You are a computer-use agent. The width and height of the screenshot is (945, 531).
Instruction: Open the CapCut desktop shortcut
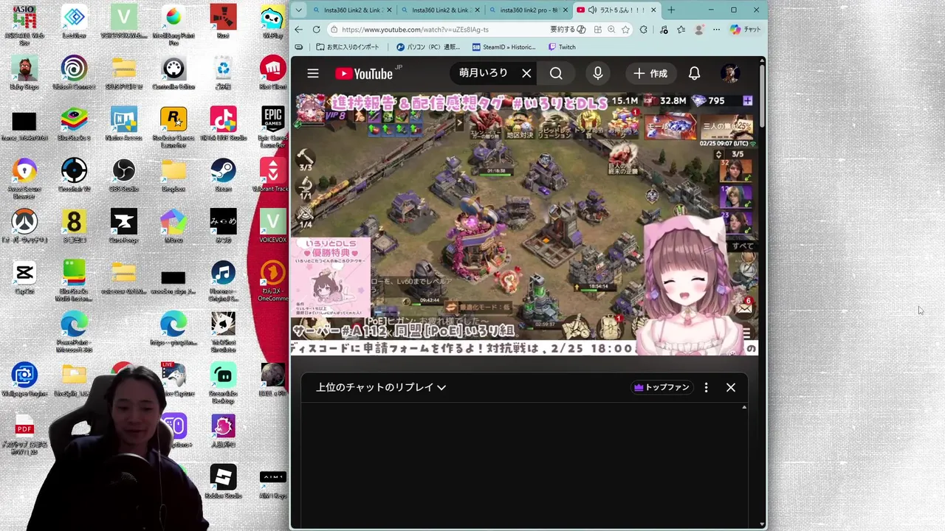[x=24, y=277]
